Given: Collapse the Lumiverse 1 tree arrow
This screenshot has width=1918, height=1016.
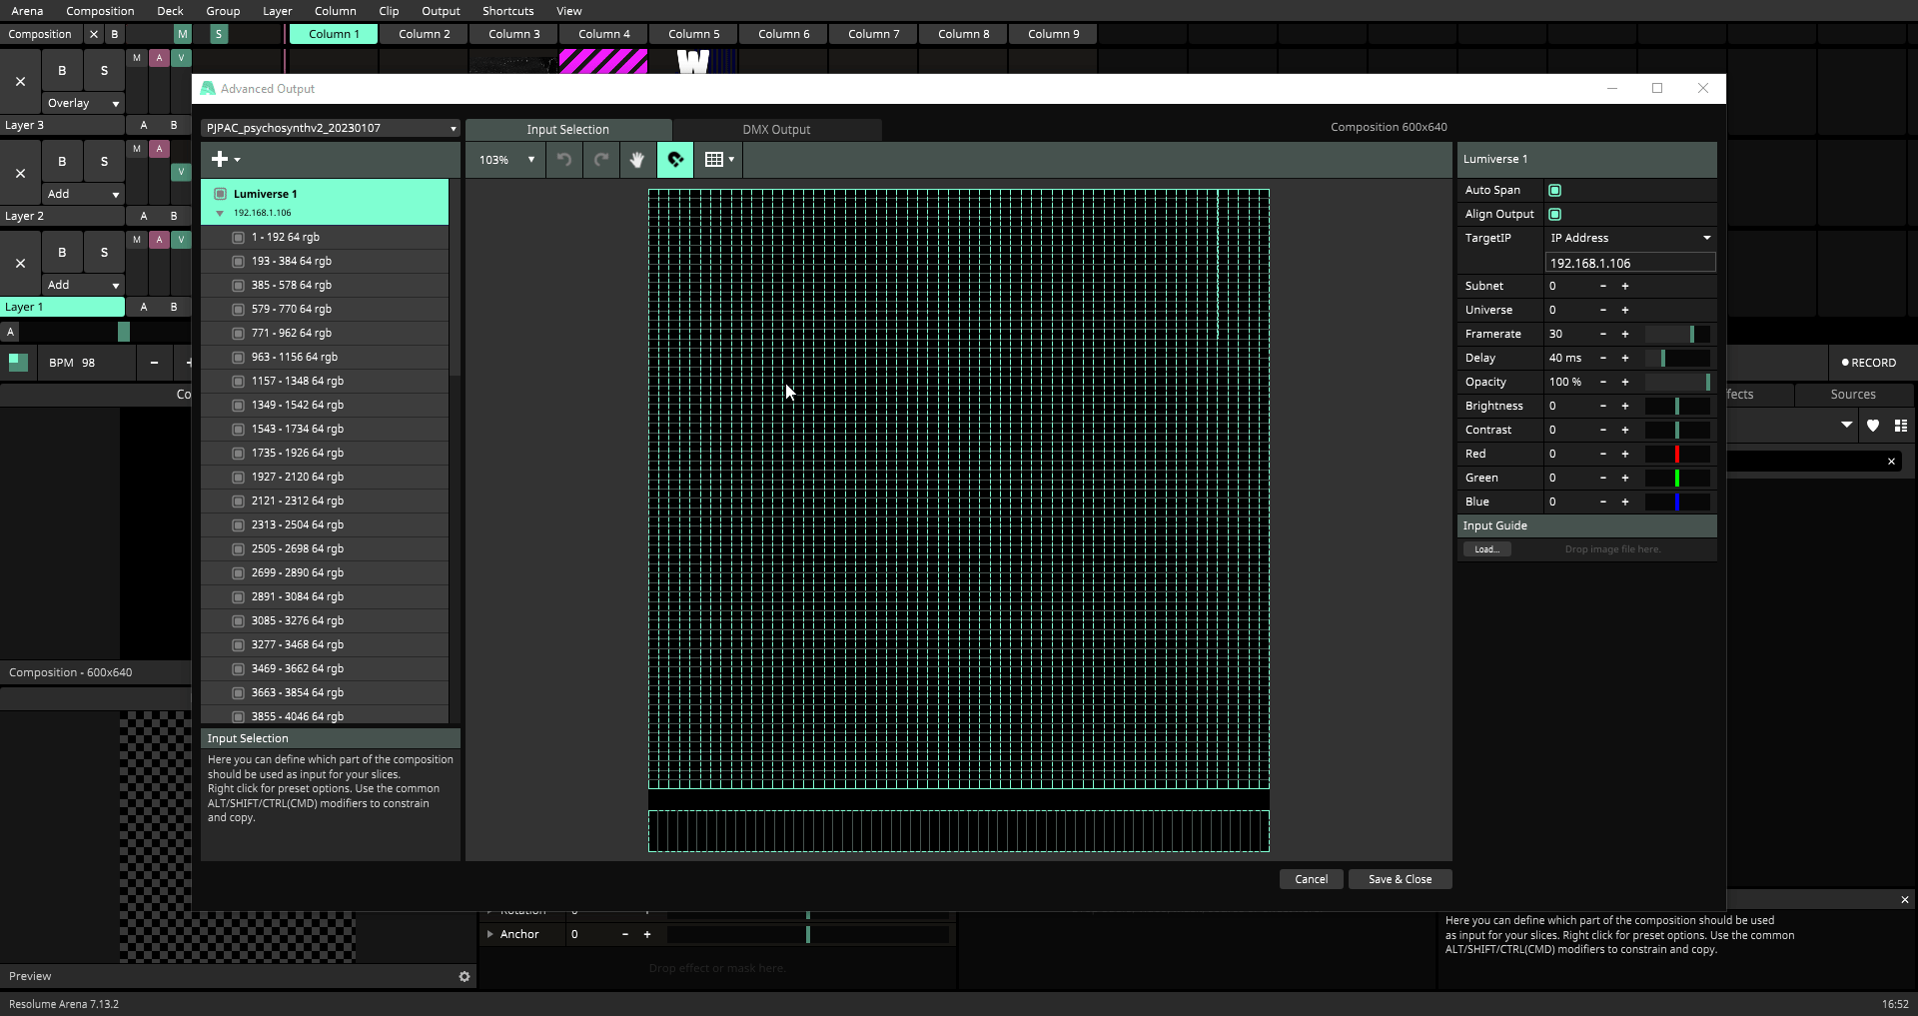Looking at the screenshot, I should (x=220, y=213).
